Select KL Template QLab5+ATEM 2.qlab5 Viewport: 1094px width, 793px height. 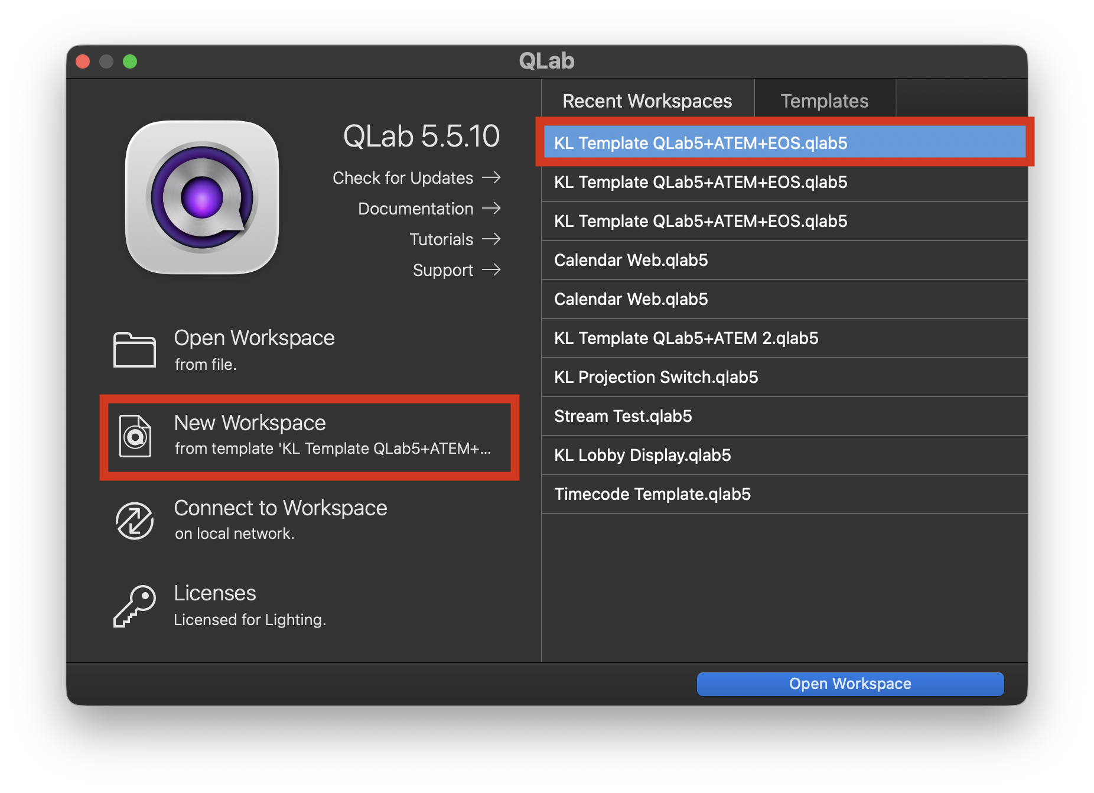(x=784, y=338)
